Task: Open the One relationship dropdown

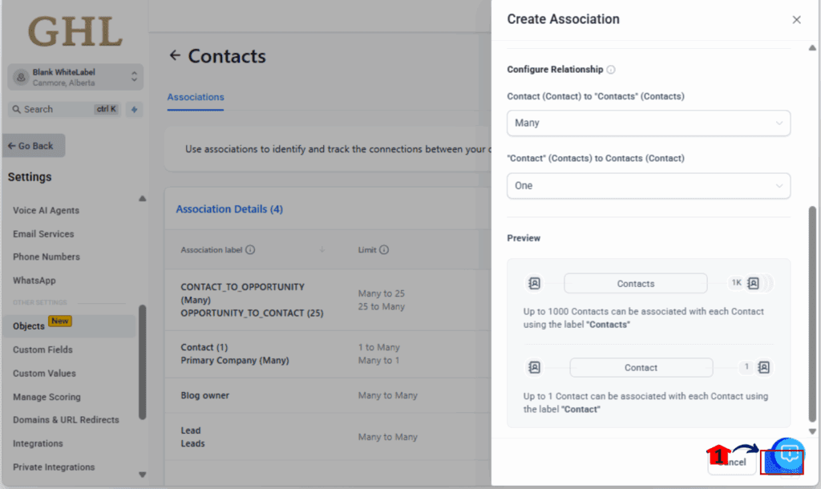Action: click(649, 186)
